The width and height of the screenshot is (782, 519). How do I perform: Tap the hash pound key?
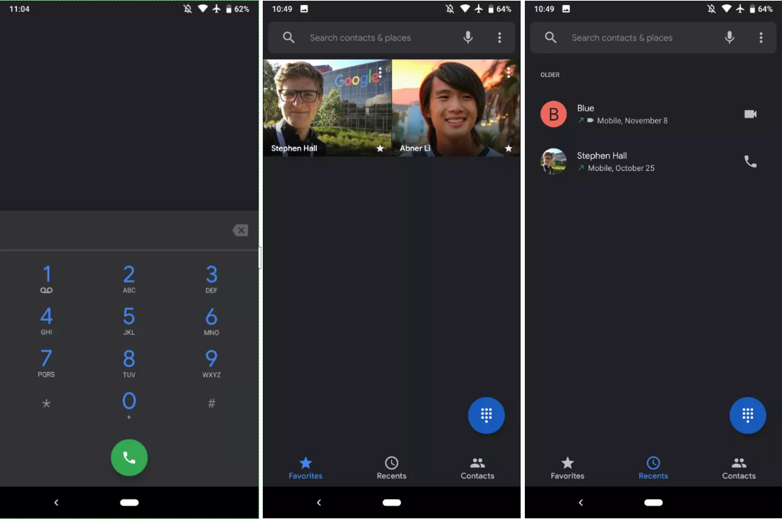pos(212,403)
